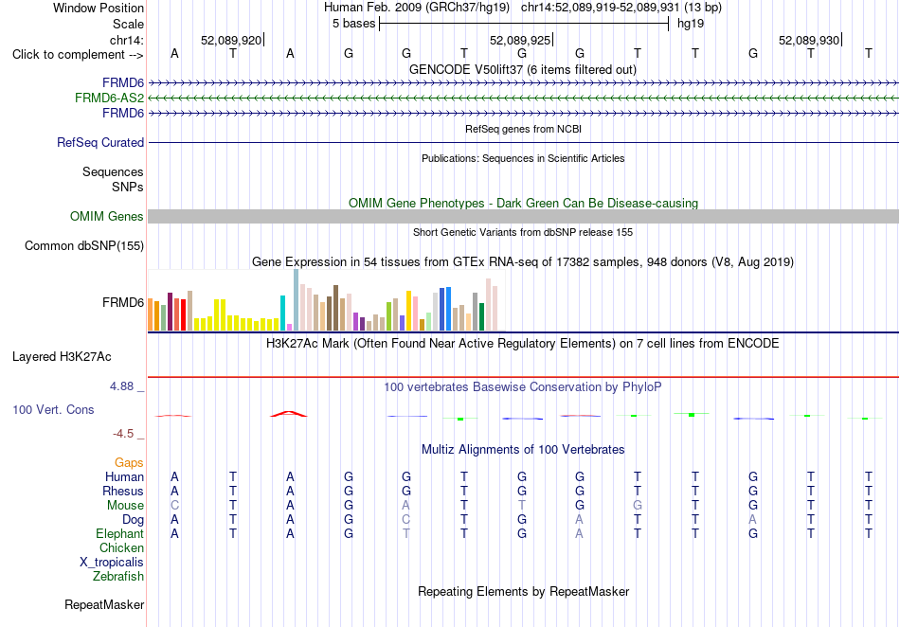Click the SNPs label in Publications track
900x627 pixels.
click(128, 187)
